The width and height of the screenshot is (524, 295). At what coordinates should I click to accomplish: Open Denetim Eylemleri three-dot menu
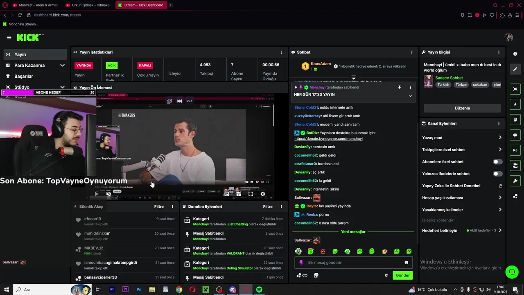click(x=281, y=206)
